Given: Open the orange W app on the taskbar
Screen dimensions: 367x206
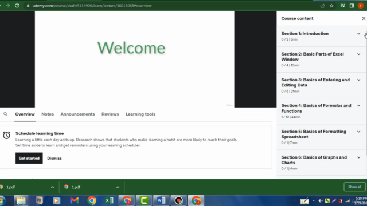Looking at the screenshot, I should click(x=40, y=200).
